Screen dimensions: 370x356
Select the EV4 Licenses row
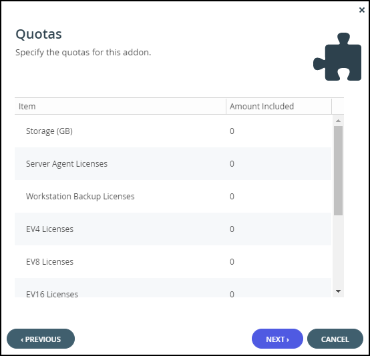pyautogui.click(x=173, y=229)
